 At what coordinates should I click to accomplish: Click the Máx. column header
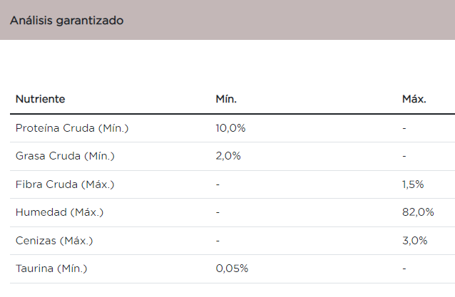[414, 99]
